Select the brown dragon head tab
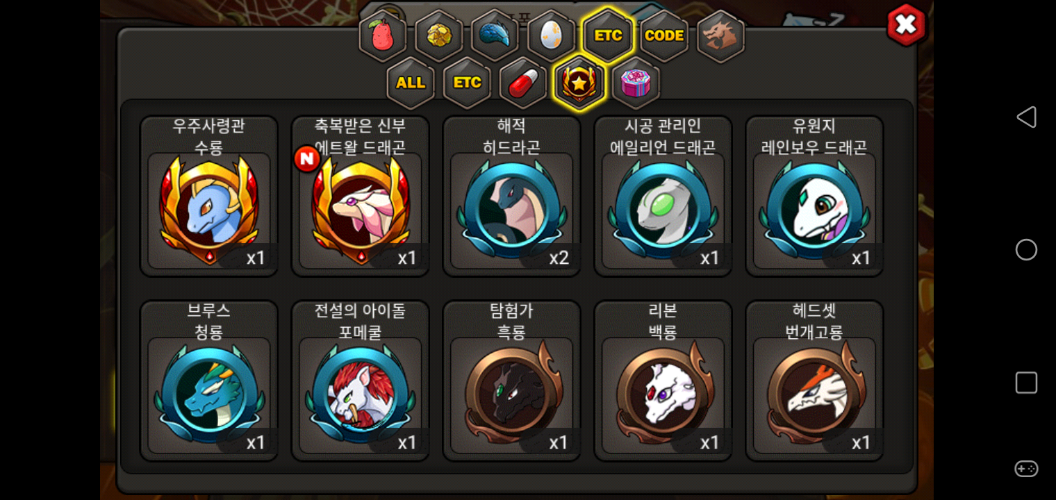 click(x=720, y=35)
